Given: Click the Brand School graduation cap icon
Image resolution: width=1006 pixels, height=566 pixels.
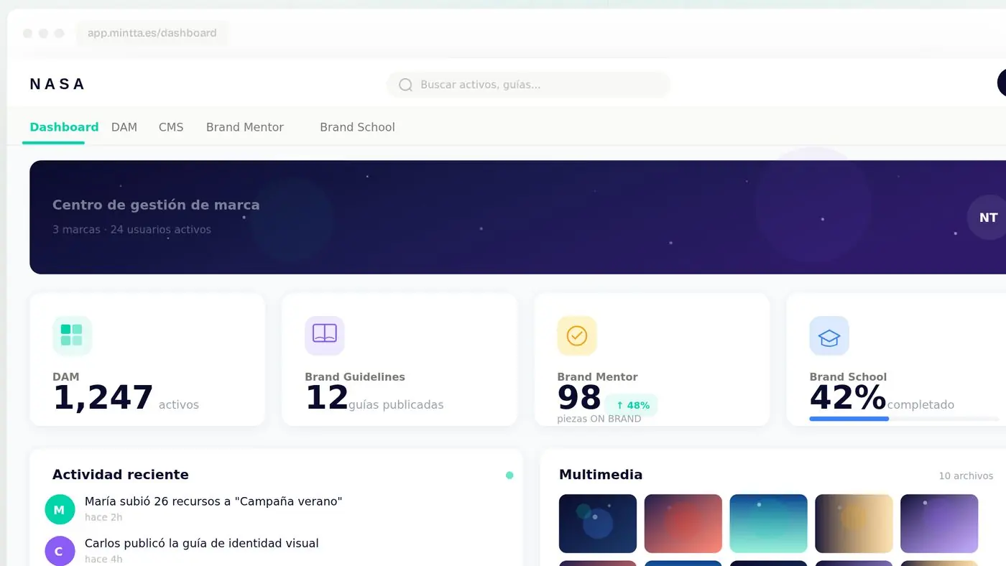Looking at the screenshot, I should pos(829,335).
